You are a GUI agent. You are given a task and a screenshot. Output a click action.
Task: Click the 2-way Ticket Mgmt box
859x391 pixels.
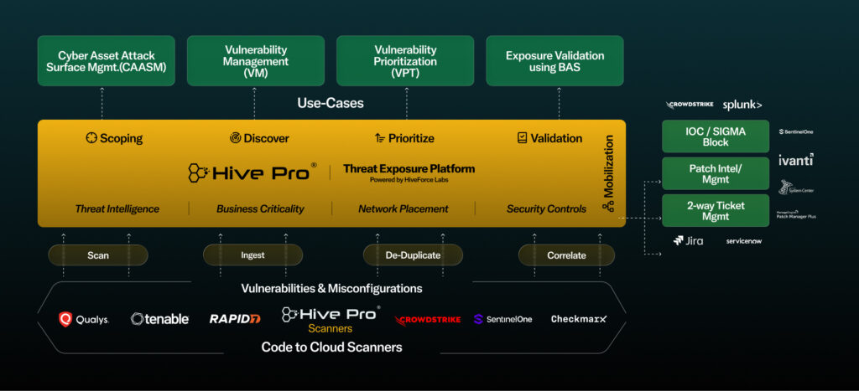point(703,210)
